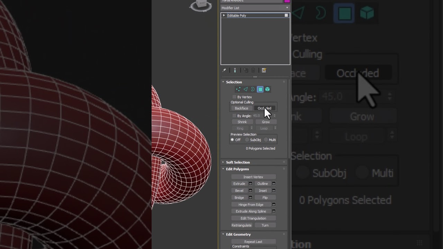Toggle Occluded culling in the sharp panel

pos(265,108)
